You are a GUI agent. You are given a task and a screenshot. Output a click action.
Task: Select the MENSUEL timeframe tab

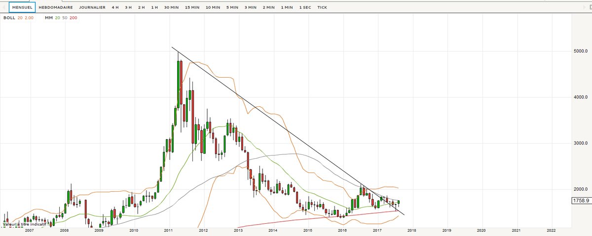[22, 7]
